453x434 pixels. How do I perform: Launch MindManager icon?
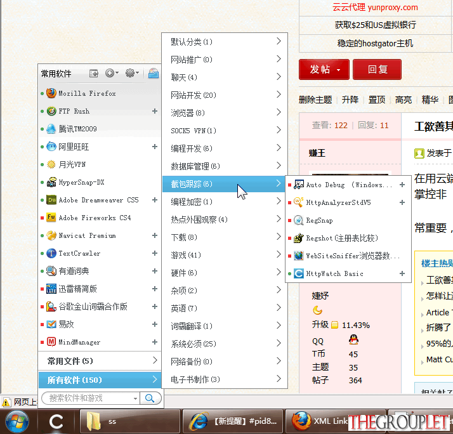click(x=51, y=342)
